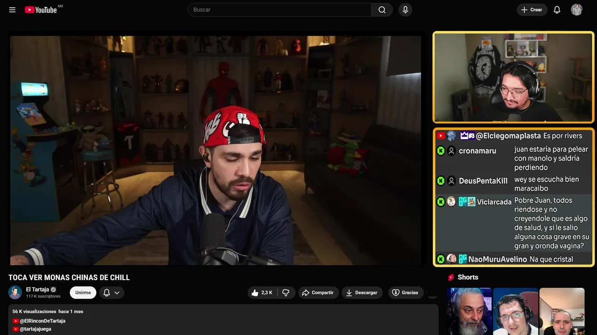This screenshot has height=335, width=597.
Task: Click the webcam overlay of streamer
Action: [x=514, y=77]
